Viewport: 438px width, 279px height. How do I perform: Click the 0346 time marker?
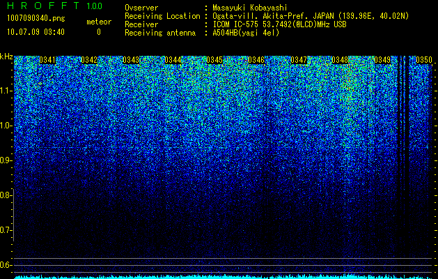[256, 60]
